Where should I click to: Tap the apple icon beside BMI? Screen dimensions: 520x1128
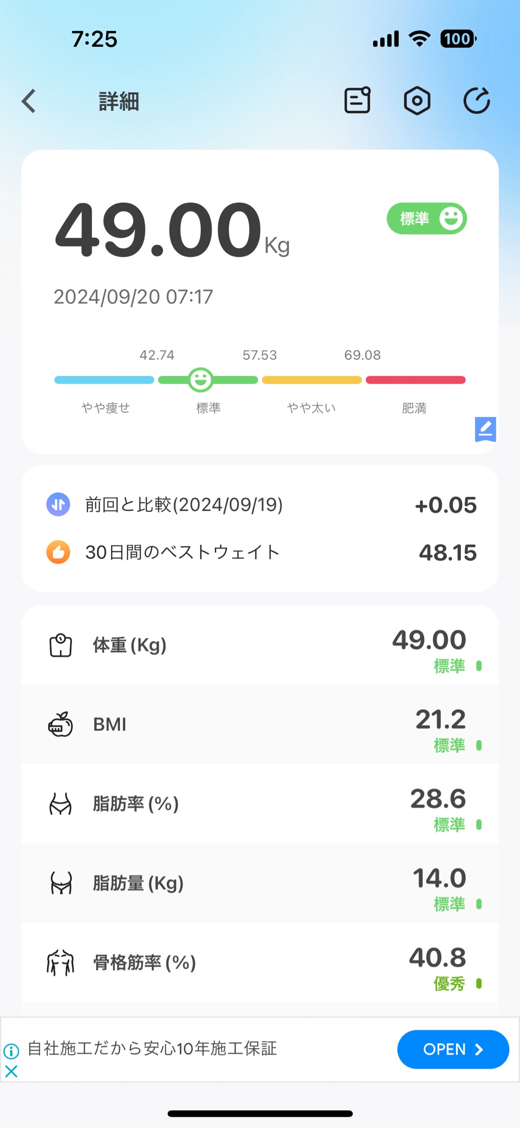(61, 724)
